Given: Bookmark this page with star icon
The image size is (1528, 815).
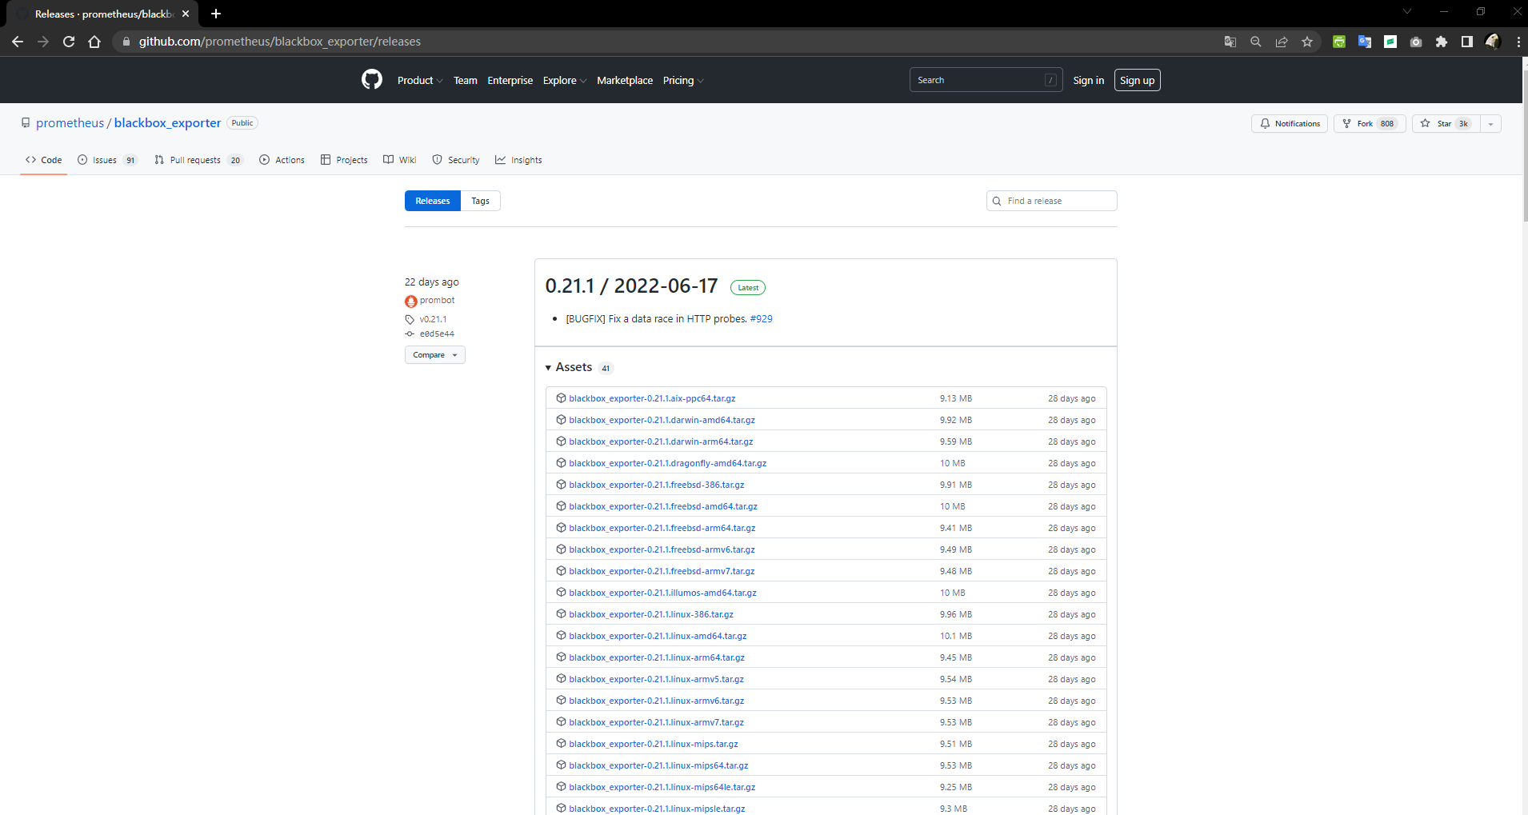Looking at the screenshot, I should 1307,42.
